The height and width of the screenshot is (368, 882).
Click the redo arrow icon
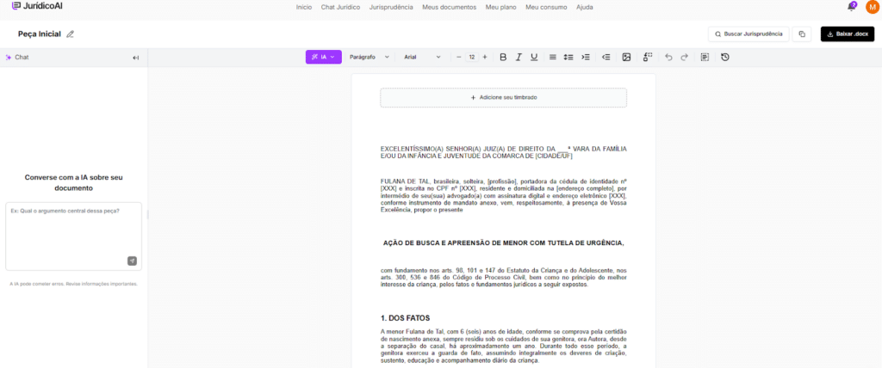point(684,57)
